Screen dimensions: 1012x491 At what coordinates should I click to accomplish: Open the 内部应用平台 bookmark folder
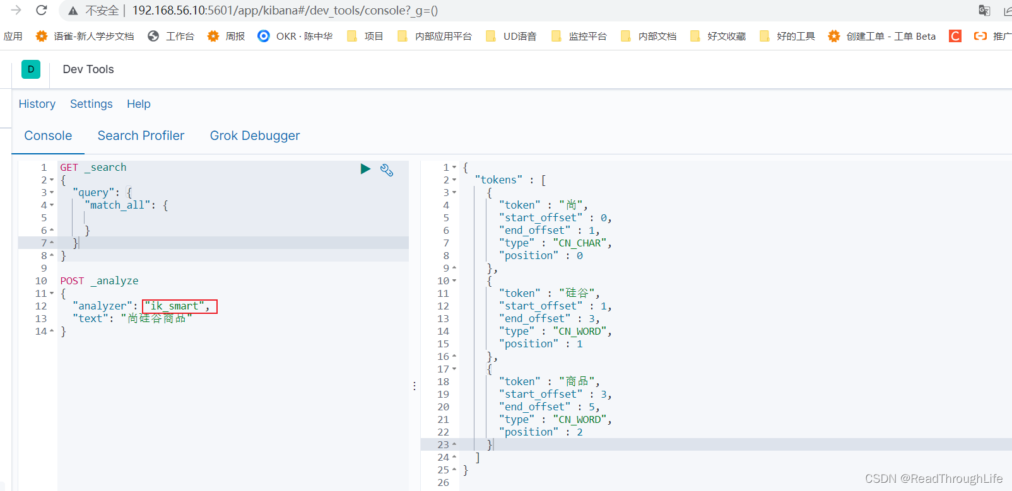click(x=435, y=36)
